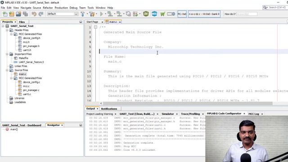Open the Production menu
Image resolution: width=288 pixels, height=162 pixels.
click(61, 8)
